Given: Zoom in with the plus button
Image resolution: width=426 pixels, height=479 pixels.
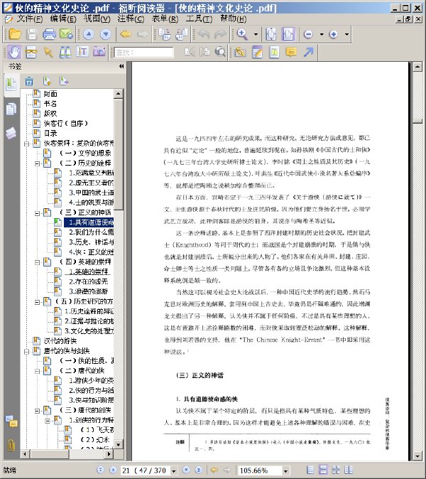Looking at the screenshot, I should pos(333,34).
